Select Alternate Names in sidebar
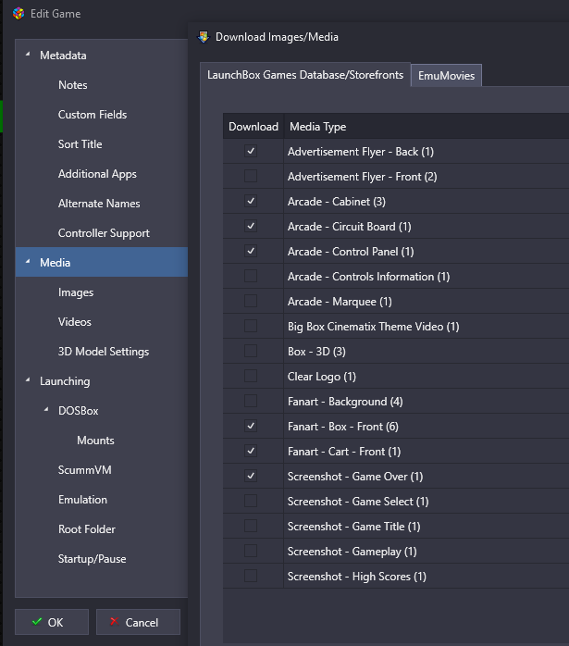The width and height of the screenshot is (569, 646). 99,204
